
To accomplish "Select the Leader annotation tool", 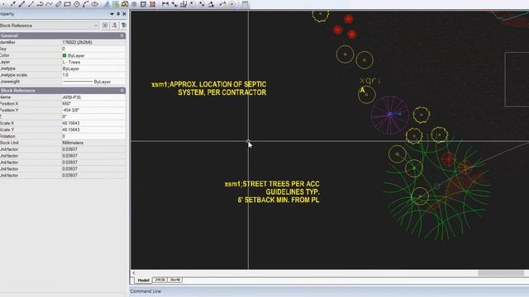I will pyautogui.click(x=223, y=4).
